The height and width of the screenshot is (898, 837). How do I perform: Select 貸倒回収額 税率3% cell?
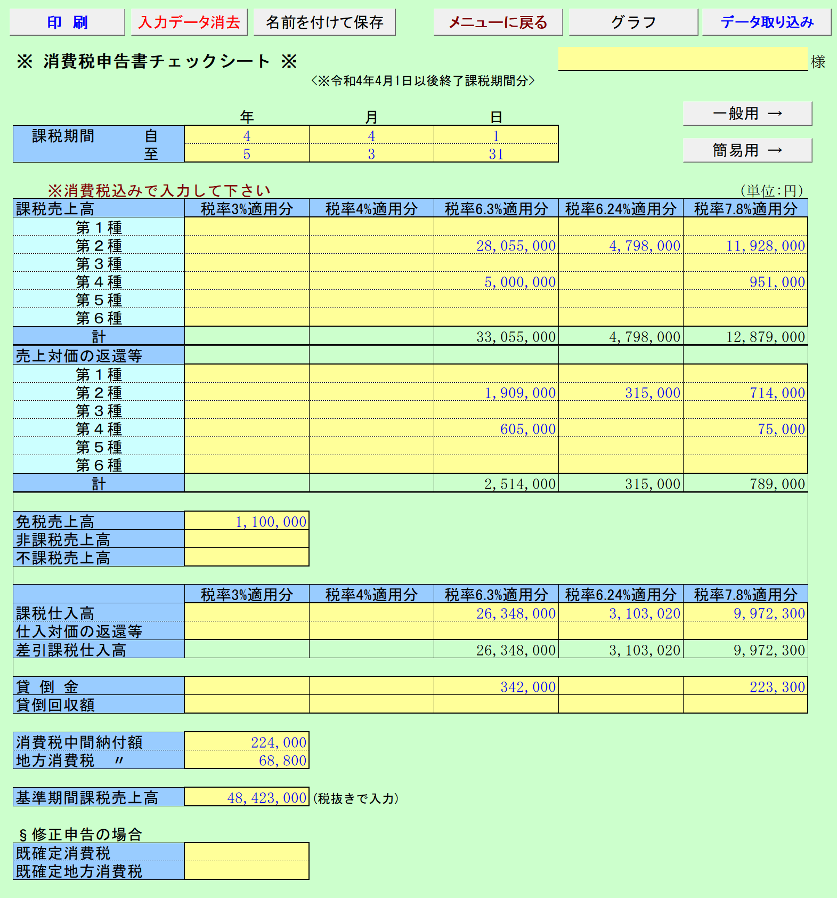click(247, 705)
